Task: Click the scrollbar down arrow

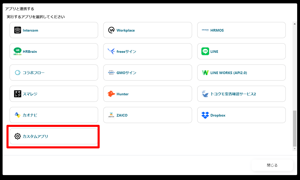Action: coord(295,149)
